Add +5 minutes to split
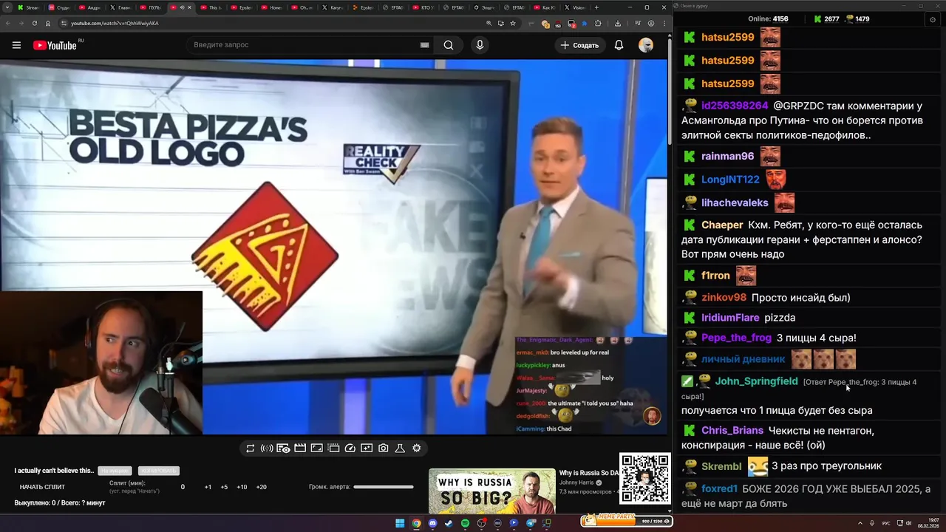Viewport: 946px width, 532px height. coord(224,487)
